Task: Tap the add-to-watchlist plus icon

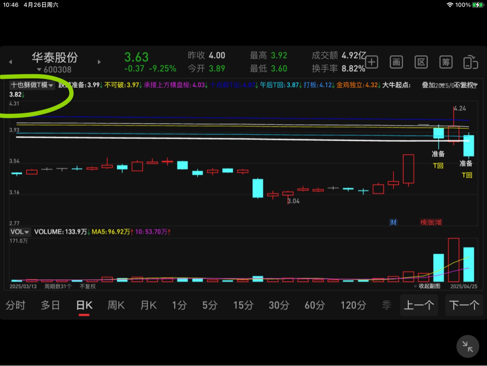Action: point(371,62)
